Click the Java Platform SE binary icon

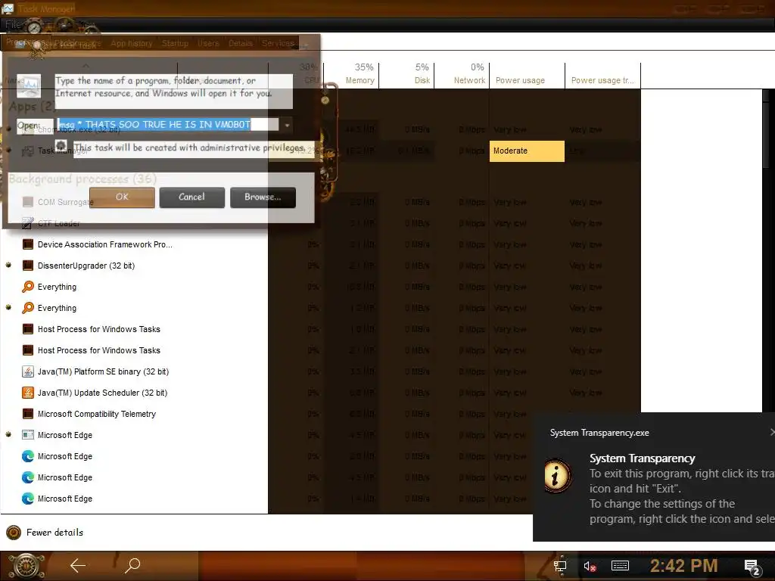(x=28, y=371)
